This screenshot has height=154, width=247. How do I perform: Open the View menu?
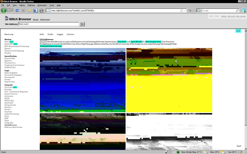click(15, 5)
